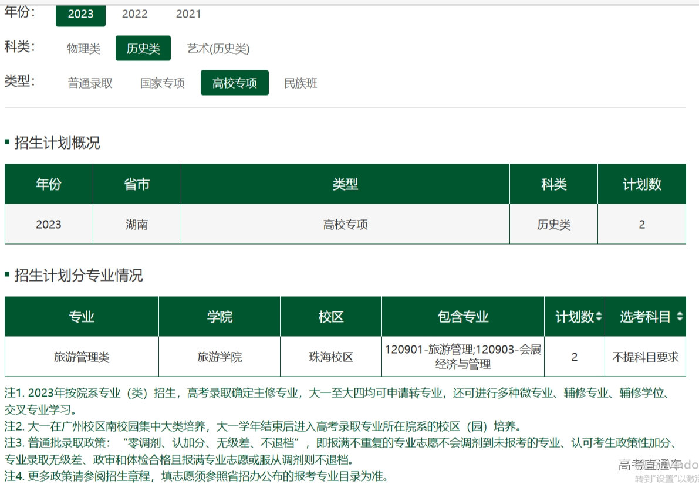Click the 包含专业 column header
699x488 pixels.
[463, 317]
